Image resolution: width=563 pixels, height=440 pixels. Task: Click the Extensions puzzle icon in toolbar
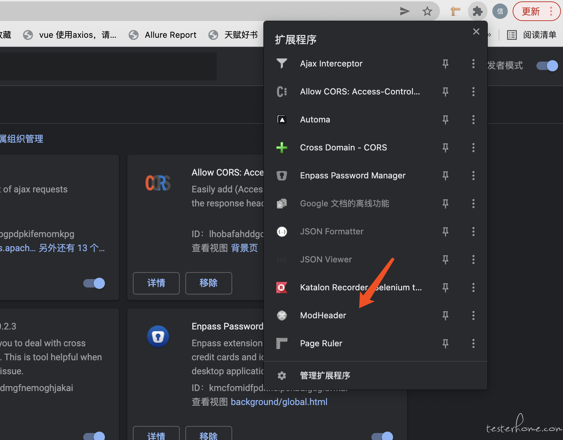click(x=478, y=12)
